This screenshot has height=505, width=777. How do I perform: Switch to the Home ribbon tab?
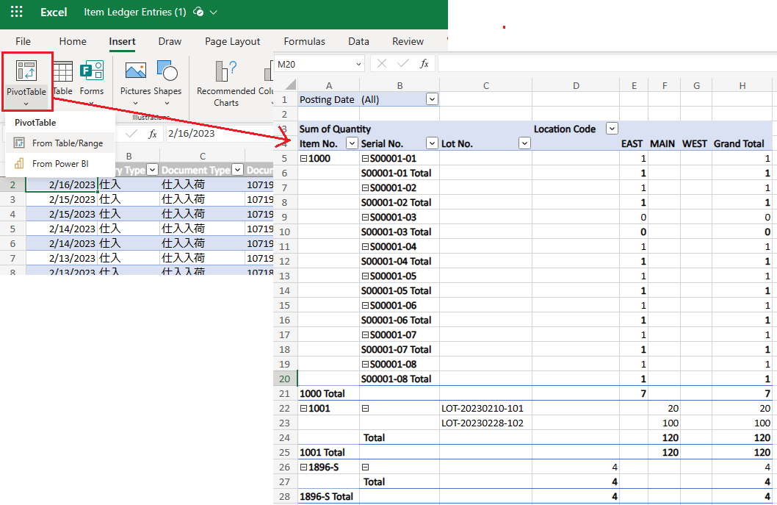[x=73, y=41]
